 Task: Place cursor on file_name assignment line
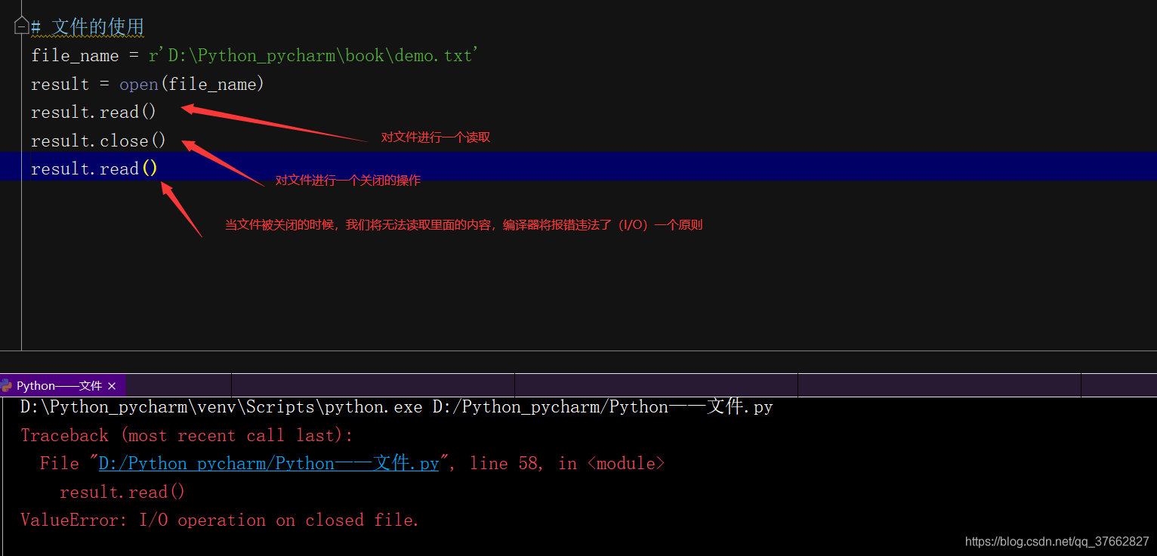point(255,56)
